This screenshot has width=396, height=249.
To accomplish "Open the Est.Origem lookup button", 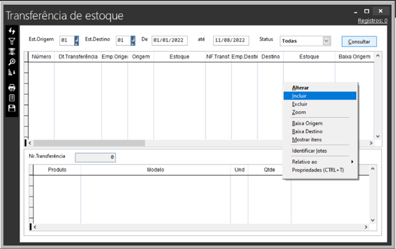I will [77, 41].
